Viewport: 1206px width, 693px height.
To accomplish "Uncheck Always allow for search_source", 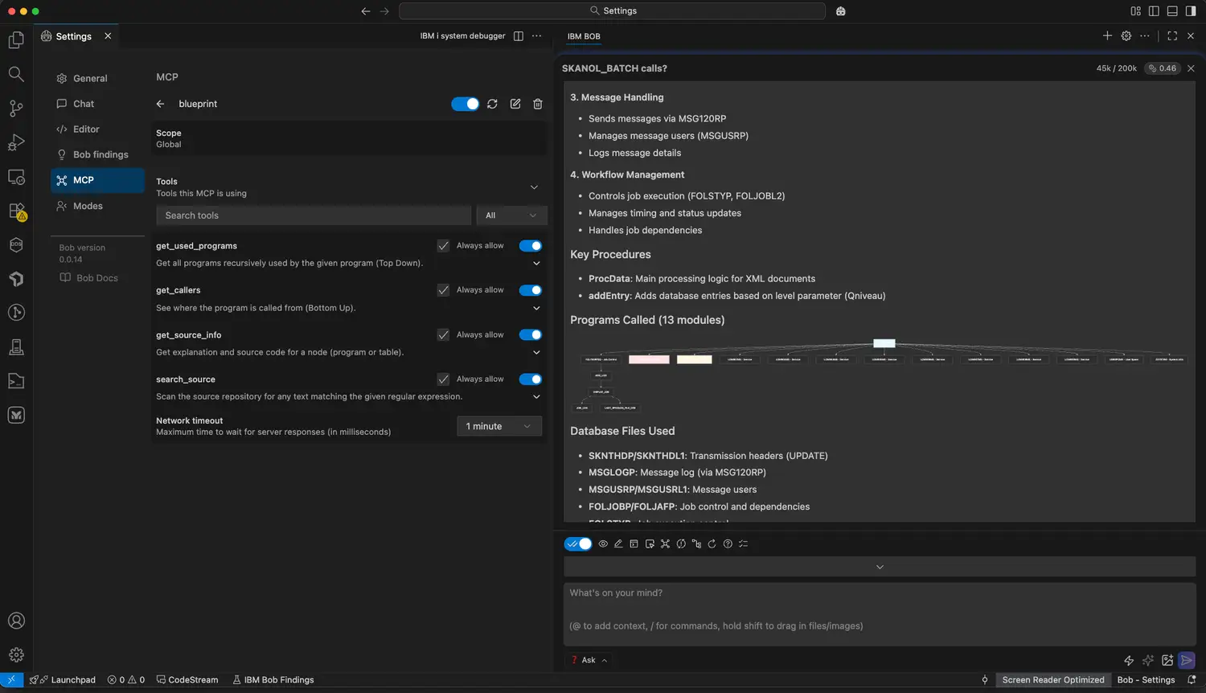I will point(443,379).
